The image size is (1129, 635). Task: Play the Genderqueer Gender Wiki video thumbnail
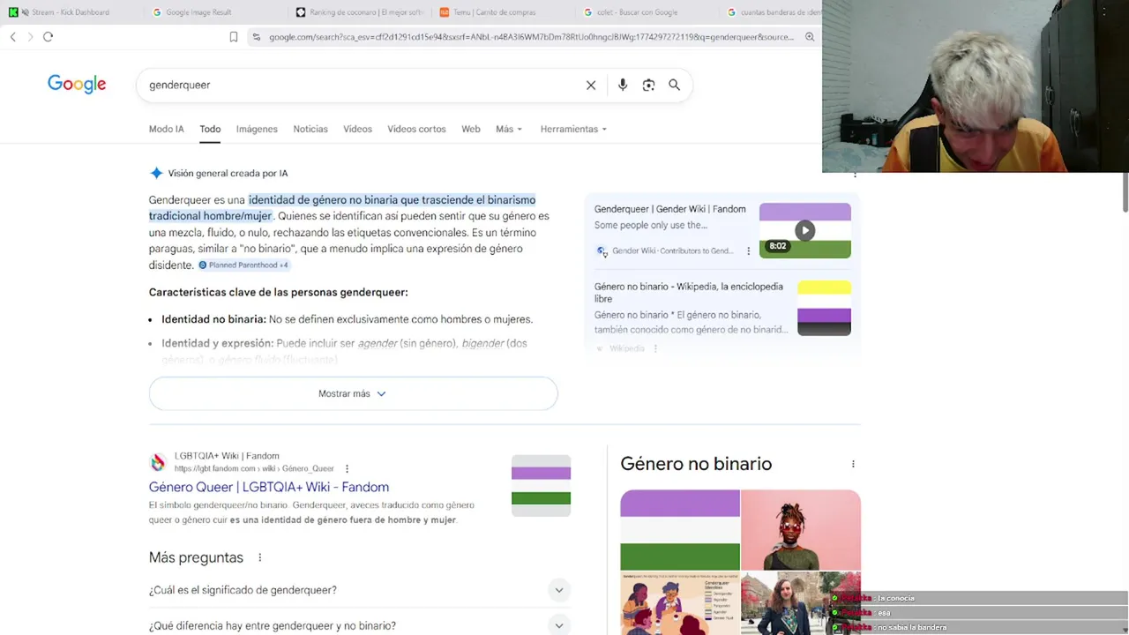coord(804,231)
